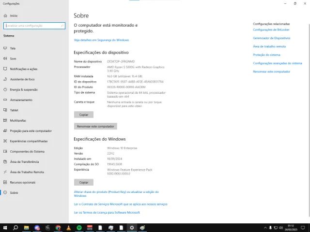310x232 pixels.
Task: Open Termos de Licença para Software link
Action: click(107, 213)
